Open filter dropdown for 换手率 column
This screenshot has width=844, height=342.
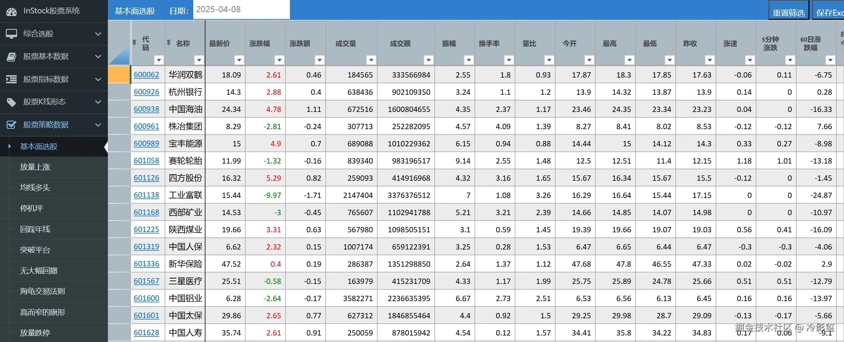[509, 60]
